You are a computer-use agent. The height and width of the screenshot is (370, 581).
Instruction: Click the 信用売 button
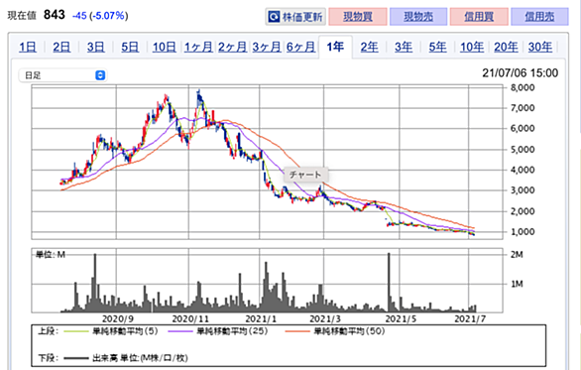click(539, 17)
